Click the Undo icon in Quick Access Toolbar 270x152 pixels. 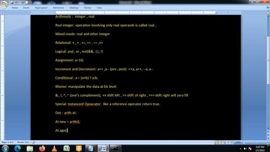(x=16, y=3)
